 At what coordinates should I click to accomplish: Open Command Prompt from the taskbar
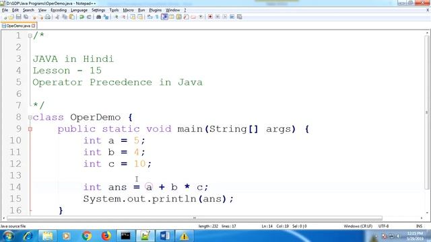(126, 236)
